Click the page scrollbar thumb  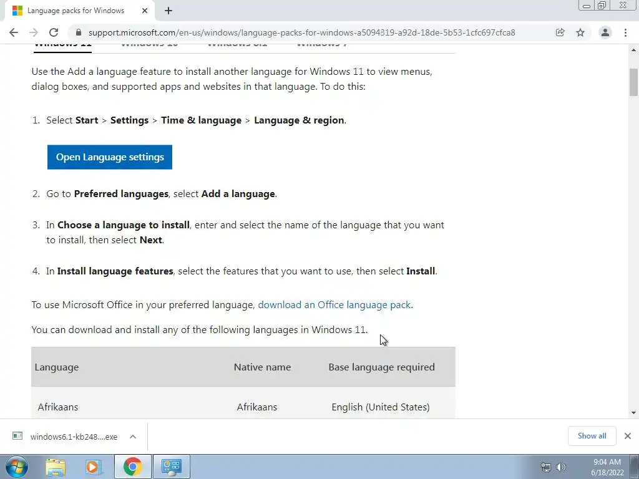(633, 82)
